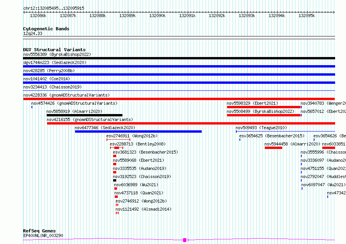Select esv2746912 (Wong2012b) label
This screenshot has height=244, width=346.
coord(141,201)
